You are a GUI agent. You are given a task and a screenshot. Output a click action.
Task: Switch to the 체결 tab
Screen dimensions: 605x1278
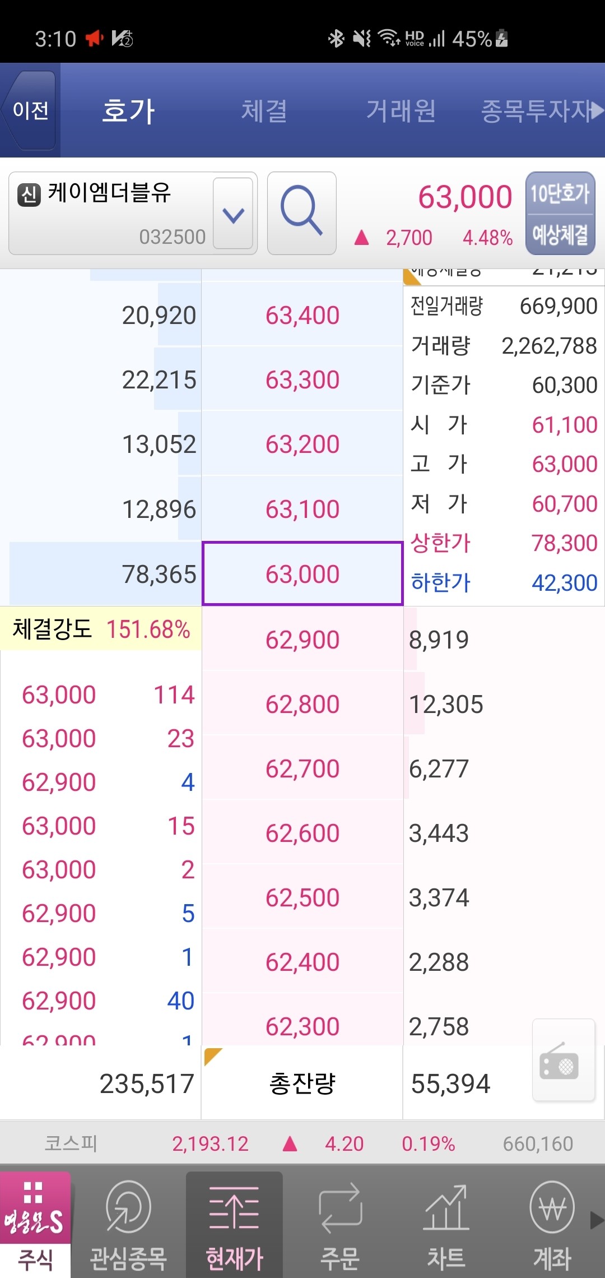coord(264,110)
